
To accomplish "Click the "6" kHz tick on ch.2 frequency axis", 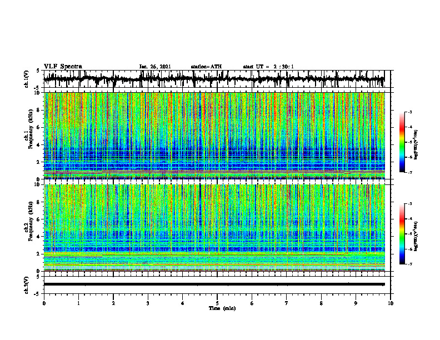I will pyautogui.click(x=39, y=219).
